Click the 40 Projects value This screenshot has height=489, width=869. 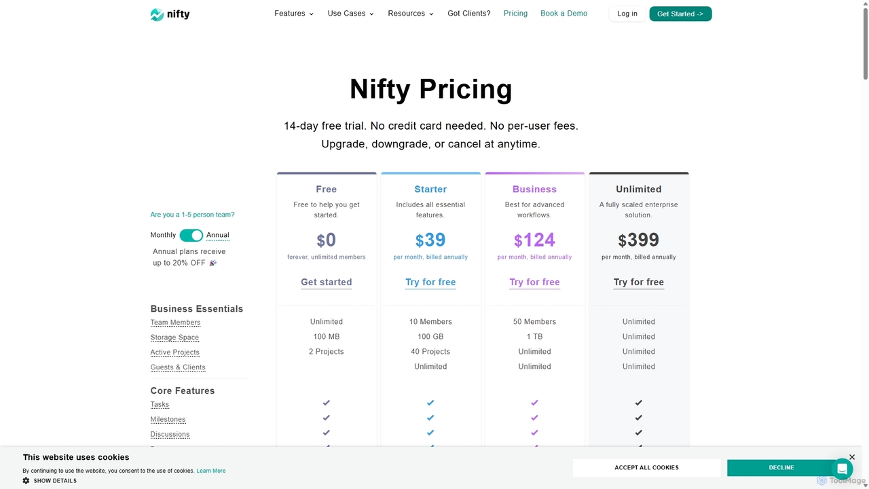point(430,352)
